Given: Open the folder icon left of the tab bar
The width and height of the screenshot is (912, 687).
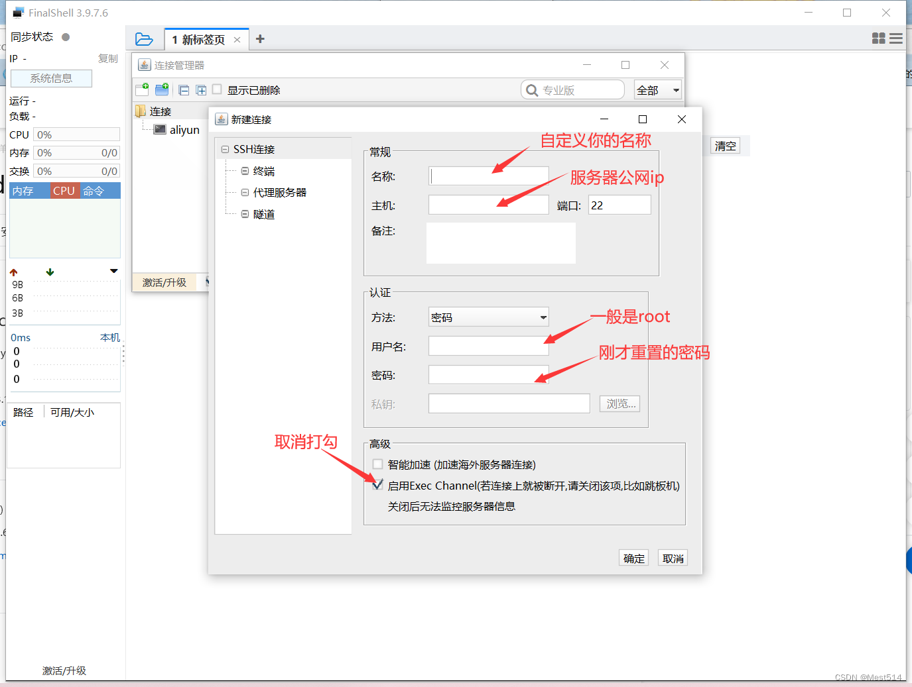Looking at the screenshot, I should pyautogui.click(x=144, y=38).
